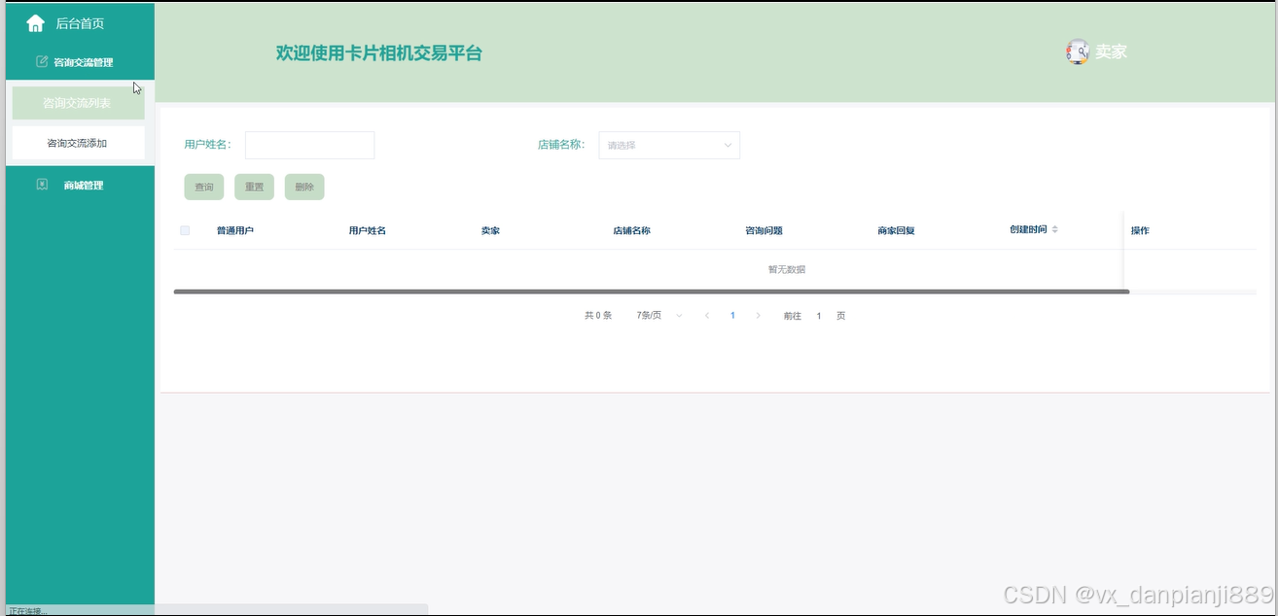Viewport: 1278px width, 616px height.
Task: Click the 卖家 column header
Action: point(490,230)
